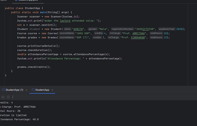Click the In-Charge: Prof. AMRITHAA output line

point(18,107)
